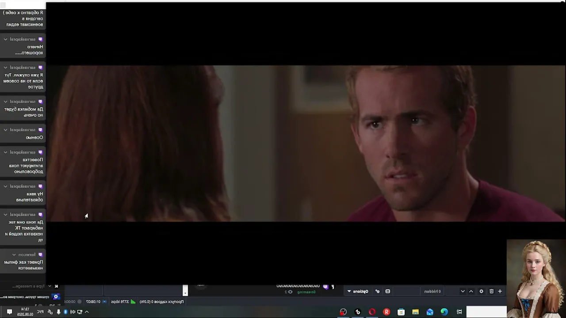Open Outlook mail from the taskbar
The image size is (566, 318).
coord(430,312)
